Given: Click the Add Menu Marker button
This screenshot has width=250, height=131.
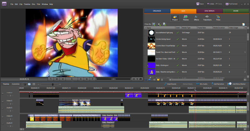Looking at the screenshot, I should click(237, 84).
